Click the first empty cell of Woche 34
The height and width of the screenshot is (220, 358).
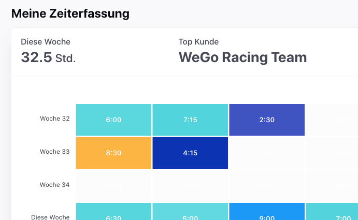tap(113, 185)
